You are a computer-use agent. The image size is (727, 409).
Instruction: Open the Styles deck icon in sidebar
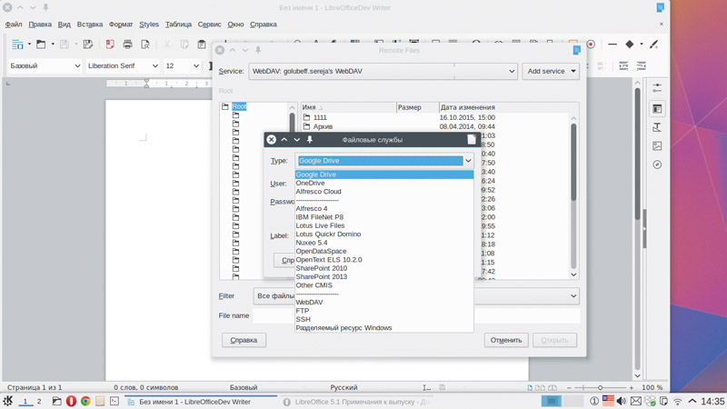coord(657,127)
